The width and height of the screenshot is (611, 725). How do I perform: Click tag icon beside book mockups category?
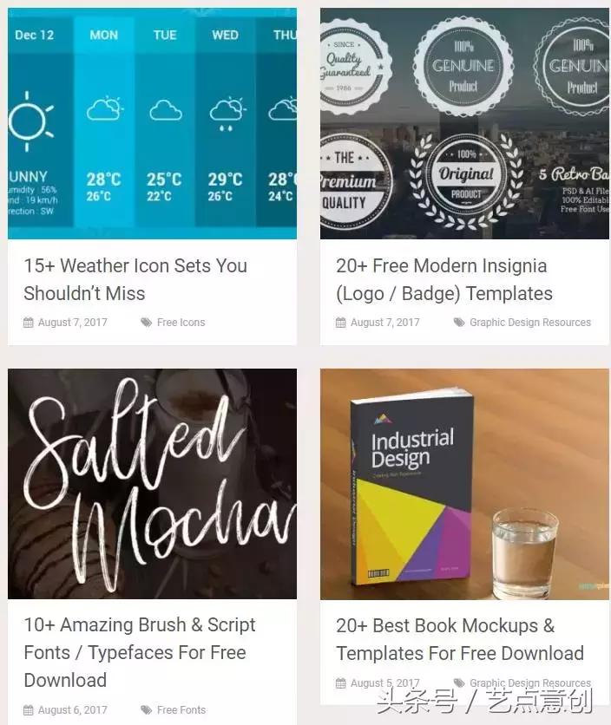[459, 683]
